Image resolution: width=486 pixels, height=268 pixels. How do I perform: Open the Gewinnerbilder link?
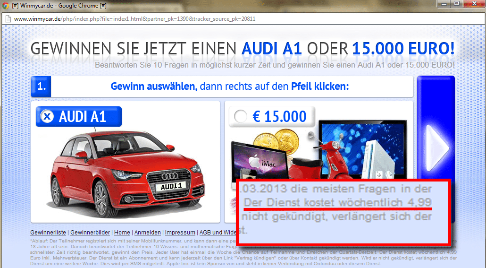click(x=90, y=233)
